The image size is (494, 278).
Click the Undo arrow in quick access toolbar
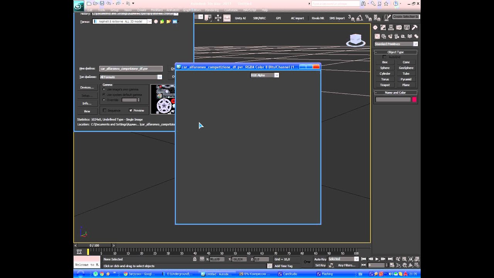pos(108,3)
